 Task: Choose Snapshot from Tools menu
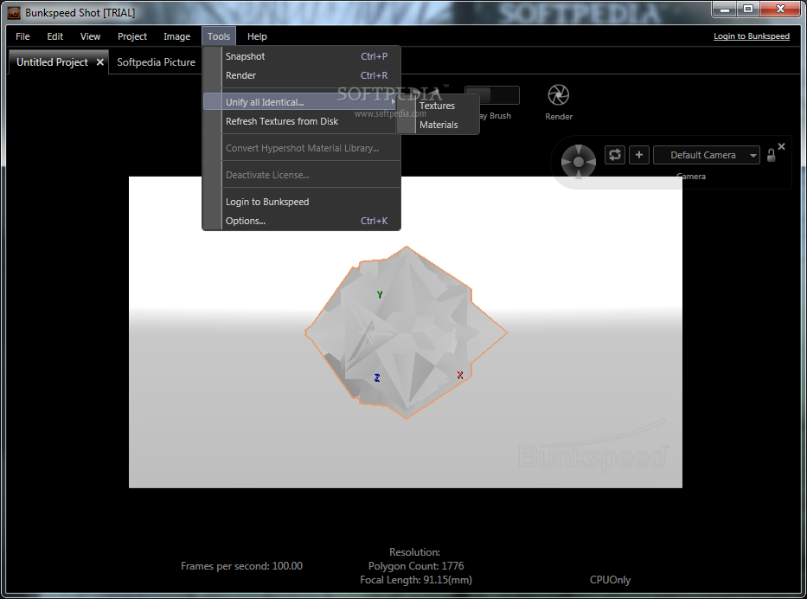pos(302,56)
